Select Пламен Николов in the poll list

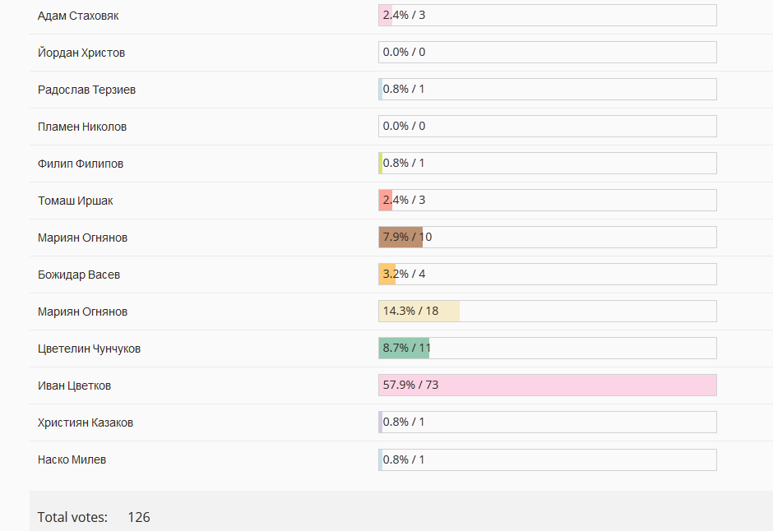click(x=82, y=127)
